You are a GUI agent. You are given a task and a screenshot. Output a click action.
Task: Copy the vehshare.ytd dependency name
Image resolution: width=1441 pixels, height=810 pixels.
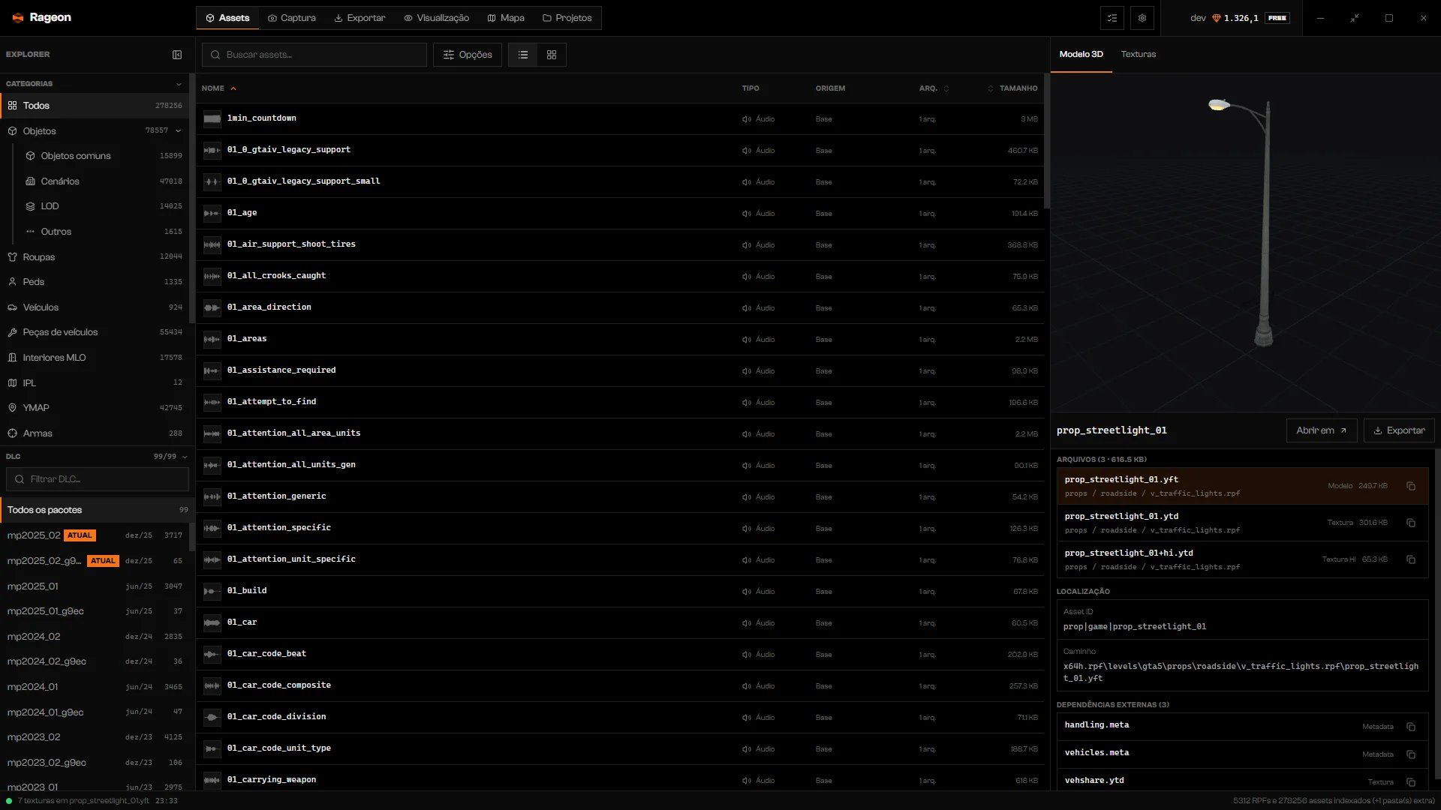click(x=1411, y=782)
